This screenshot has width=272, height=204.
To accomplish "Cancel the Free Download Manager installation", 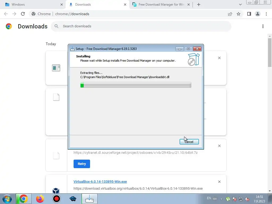I will point(189,142).
